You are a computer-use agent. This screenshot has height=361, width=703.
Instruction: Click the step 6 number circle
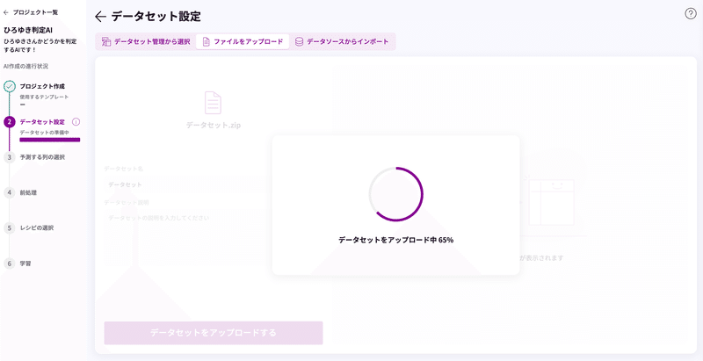[x=10, y=264]
